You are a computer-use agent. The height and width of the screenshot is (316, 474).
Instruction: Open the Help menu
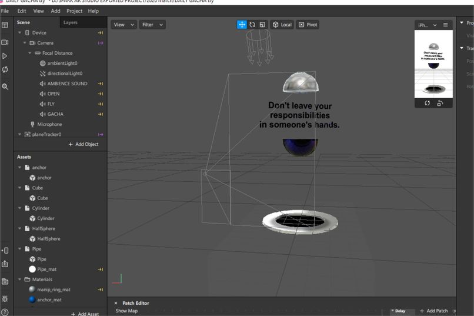(x=94, y=11)
